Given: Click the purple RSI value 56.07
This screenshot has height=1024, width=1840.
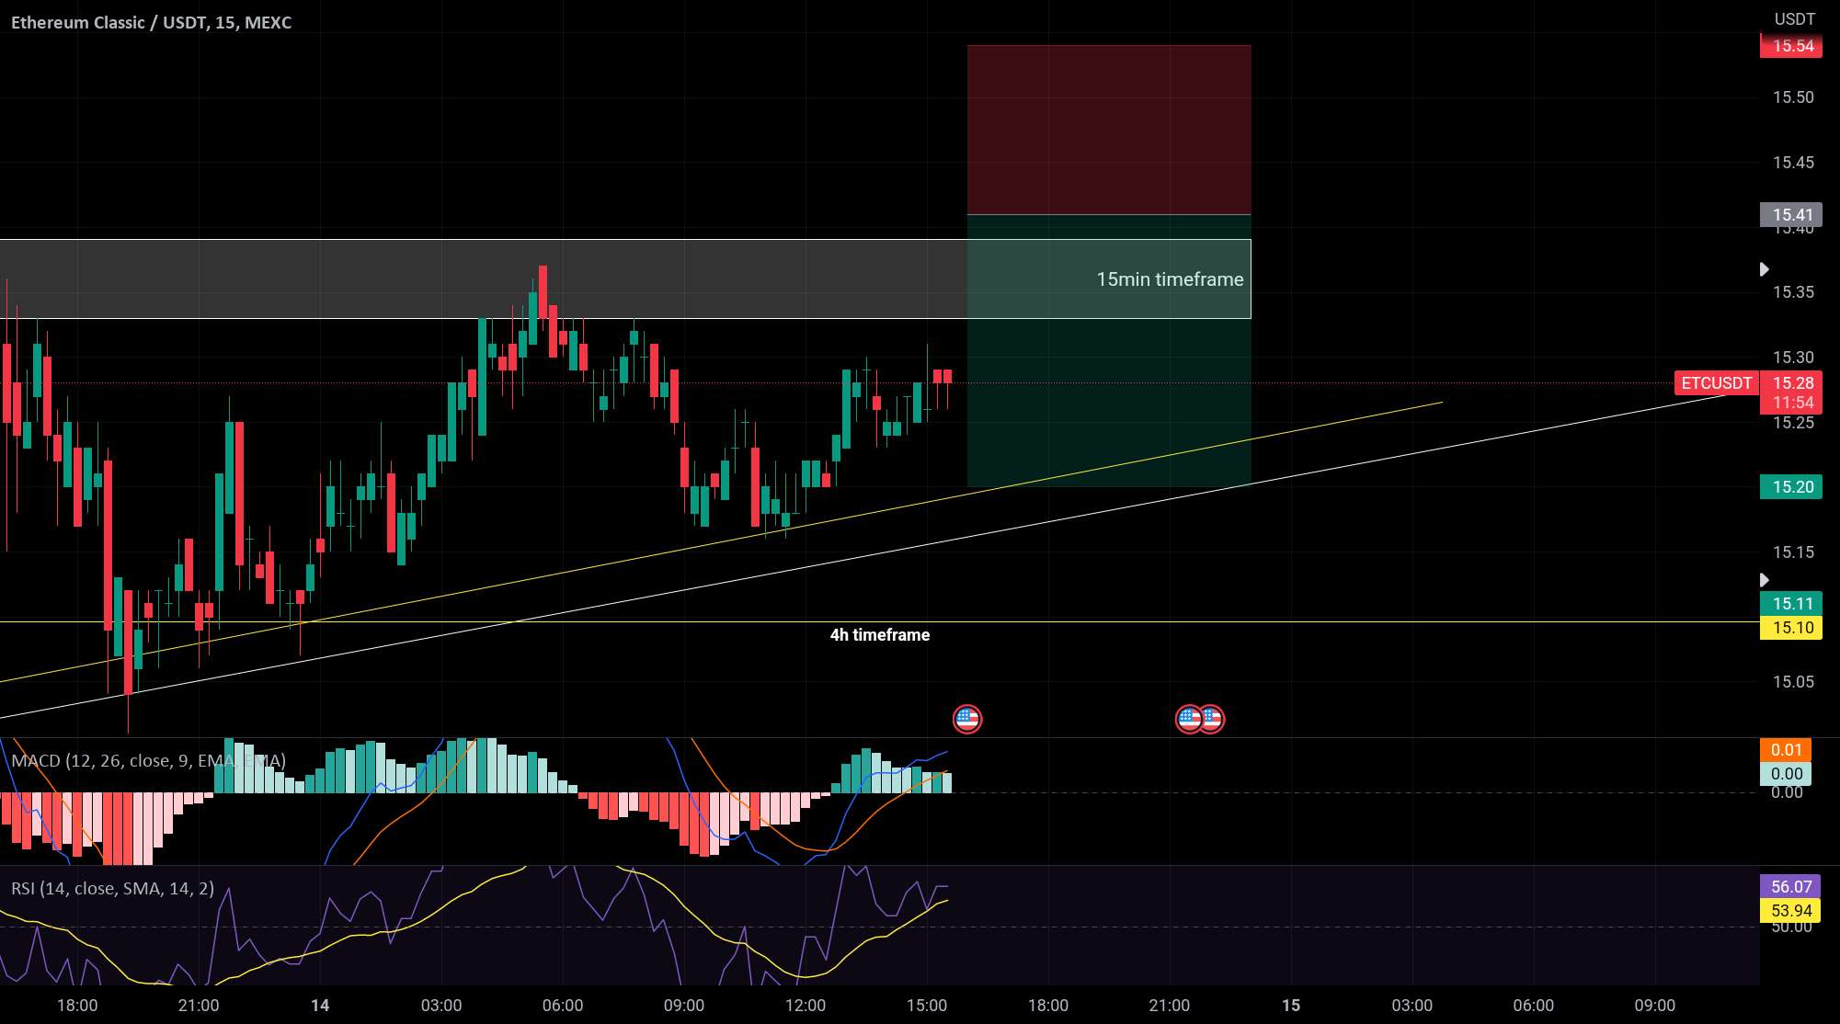Looking at the screenshot, I should [1791, 887].
